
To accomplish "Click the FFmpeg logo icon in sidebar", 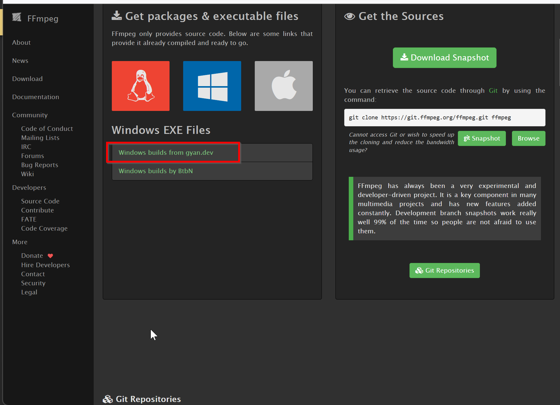I will 17,17.
